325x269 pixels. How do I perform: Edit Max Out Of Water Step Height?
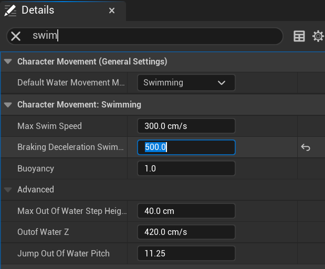coord(186,211)
